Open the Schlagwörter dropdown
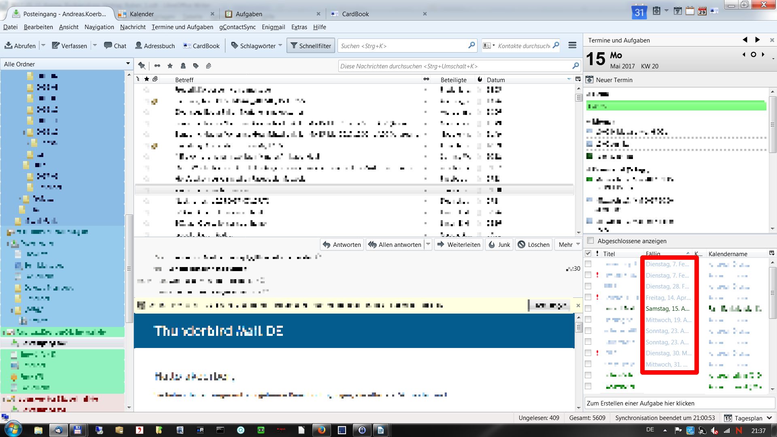This screenshot has height=437, width=777. point(257,46)
